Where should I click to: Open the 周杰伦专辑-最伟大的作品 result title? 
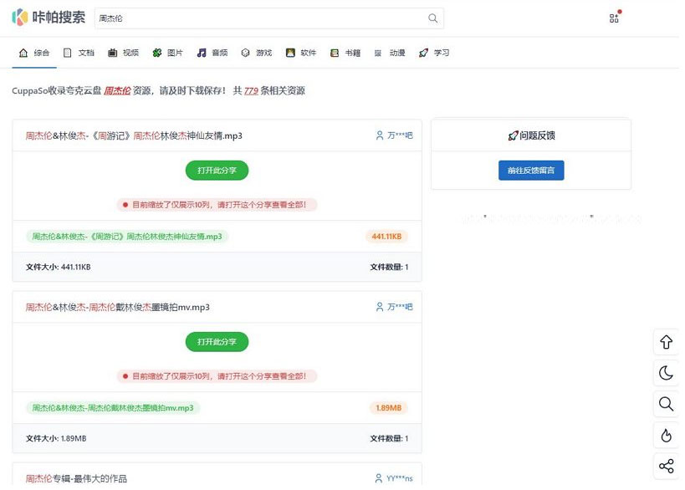[x=76, y=478]
